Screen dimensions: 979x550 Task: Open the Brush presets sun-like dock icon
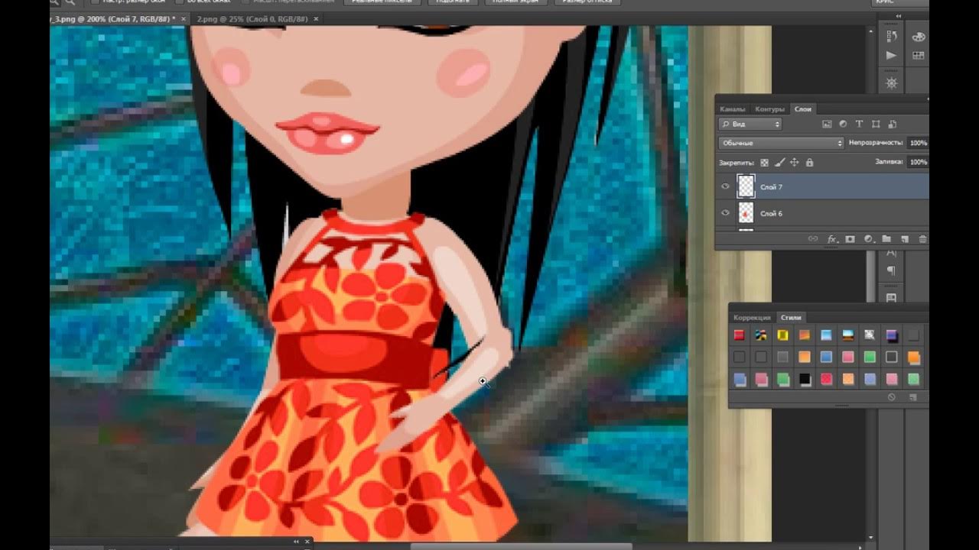pos(891,82)
